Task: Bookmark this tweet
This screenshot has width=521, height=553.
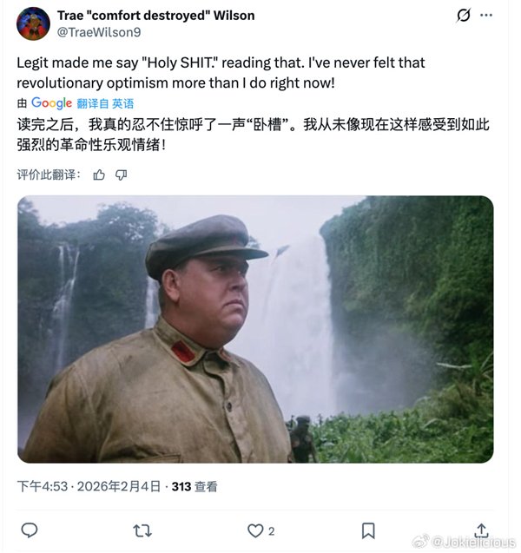Action: point(368,530)
